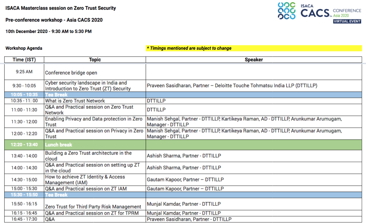Click the '12:20 - 13:40' lunch time cell
Viewport: 366px width, 224px height.
24,145
